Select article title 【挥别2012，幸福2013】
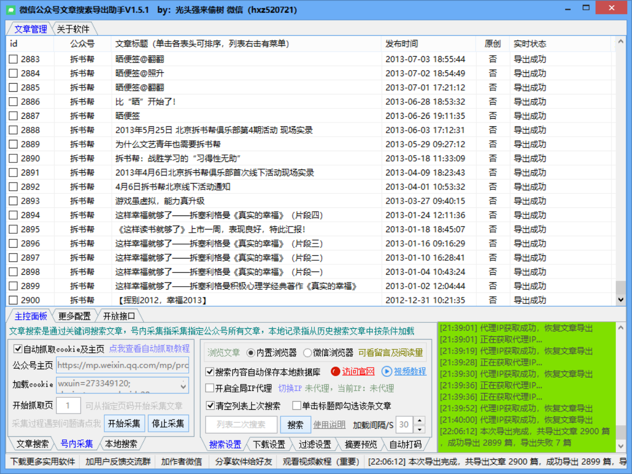Image resolution: width=632 pixels, height=474 pixels. click(162, 300)
